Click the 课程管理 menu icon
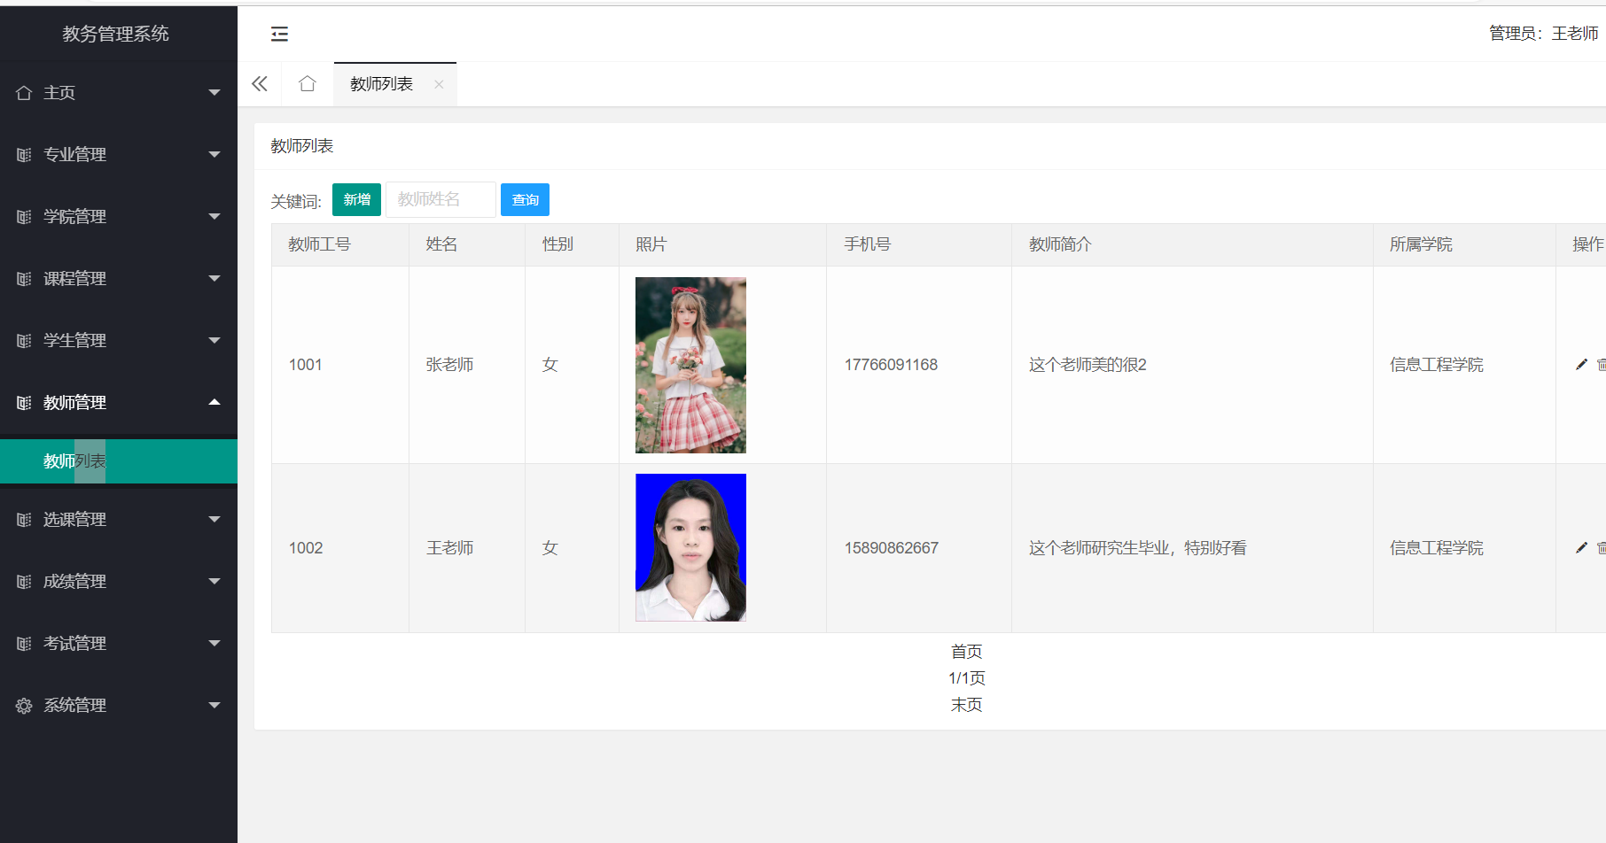The width and height of the screenshot is (1606, 843). point(24,279)
